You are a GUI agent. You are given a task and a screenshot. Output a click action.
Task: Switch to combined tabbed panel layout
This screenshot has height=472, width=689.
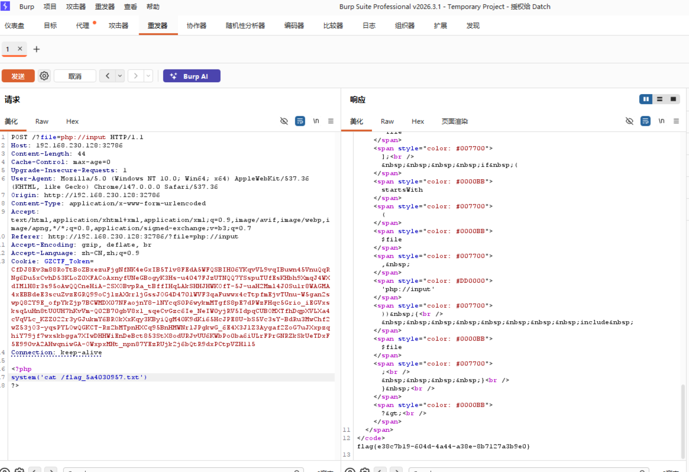(x=673, y=99)
